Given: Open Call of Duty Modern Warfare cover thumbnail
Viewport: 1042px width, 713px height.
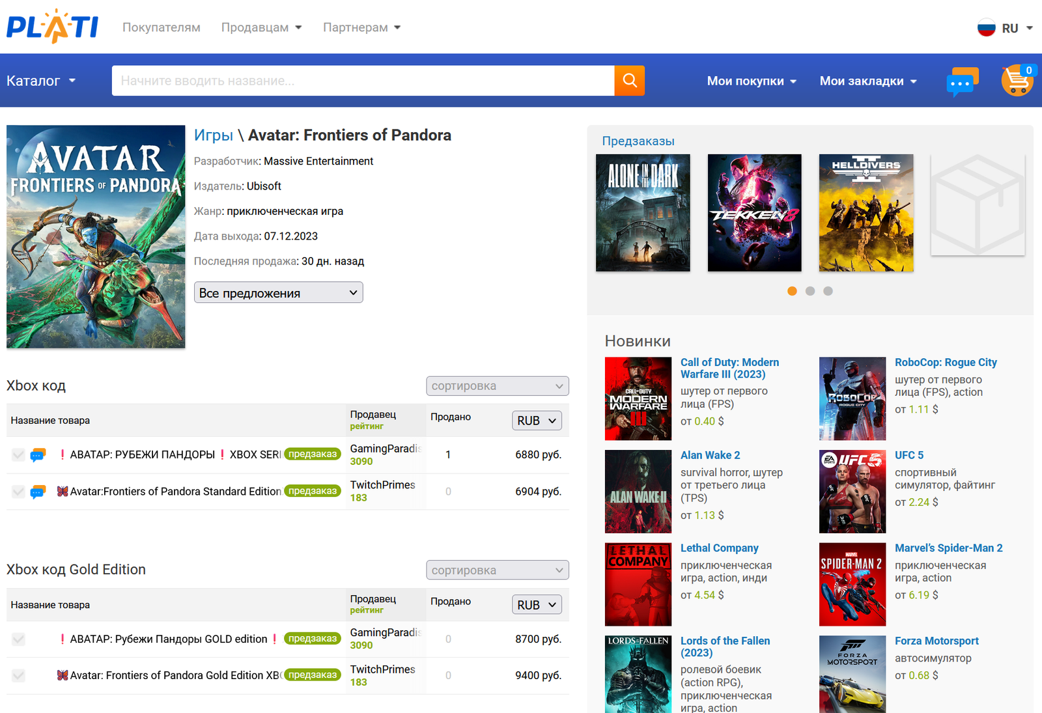Looking at the screenshot, I should tap(638, 398).
